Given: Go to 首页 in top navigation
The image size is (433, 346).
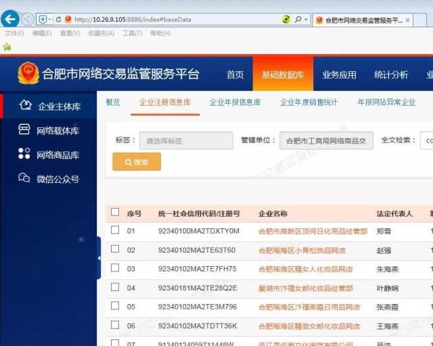Looking at the screenshot, I should click(235, 74).
